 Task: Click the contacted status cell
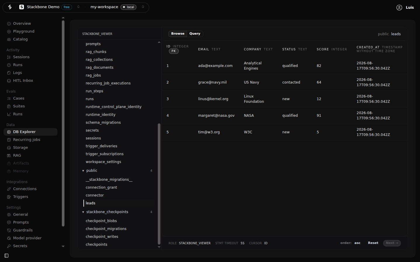291,82
